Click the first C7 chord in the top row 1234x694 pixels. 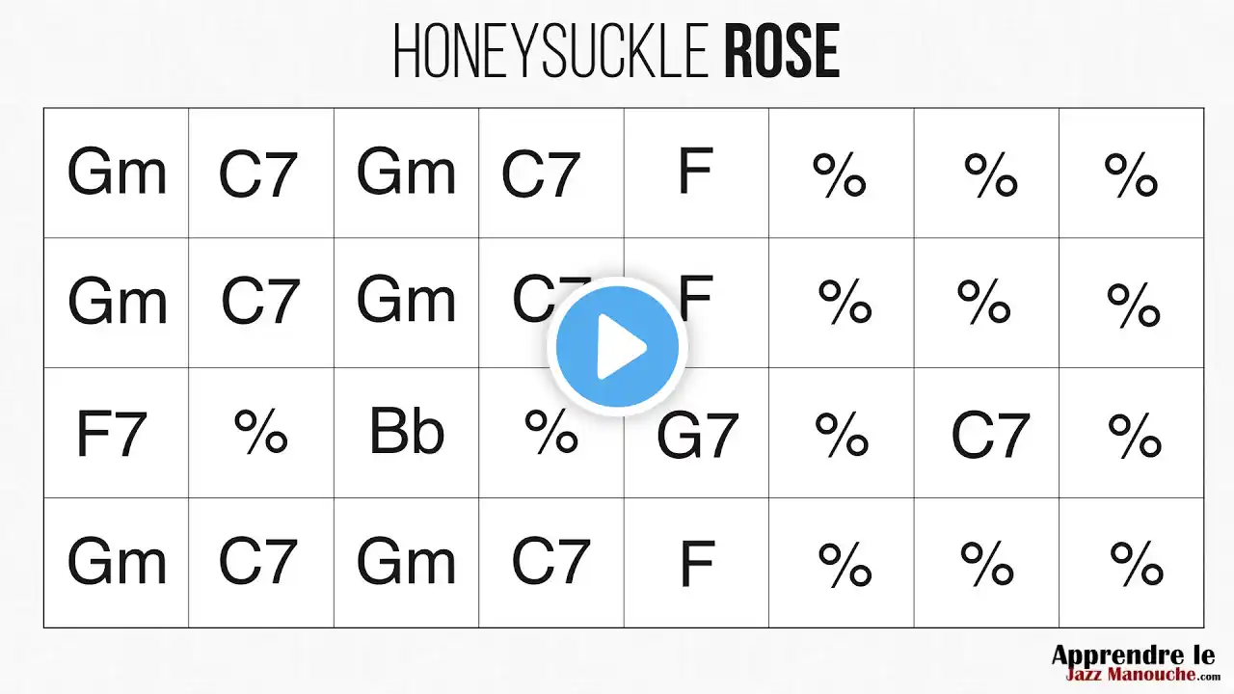tap(260, 174)
